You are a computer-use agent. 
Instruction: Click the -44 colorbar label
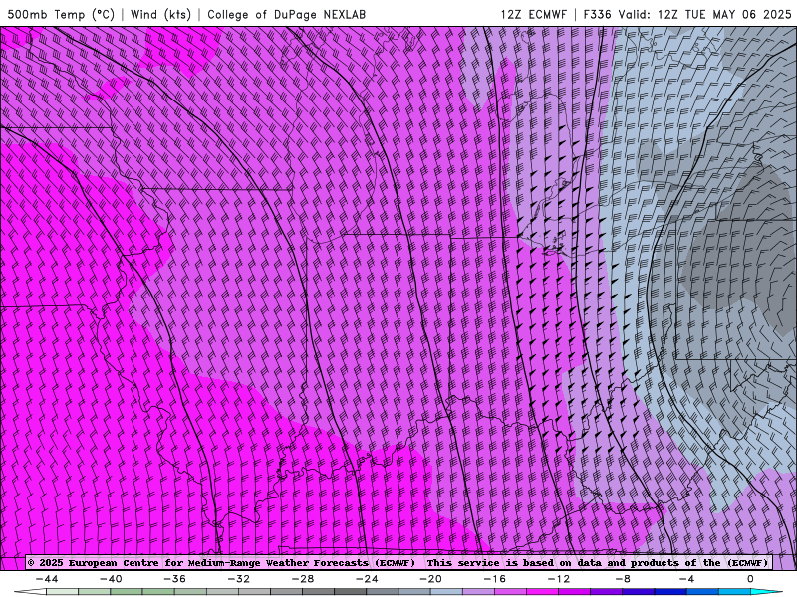(x=47, y=579)
